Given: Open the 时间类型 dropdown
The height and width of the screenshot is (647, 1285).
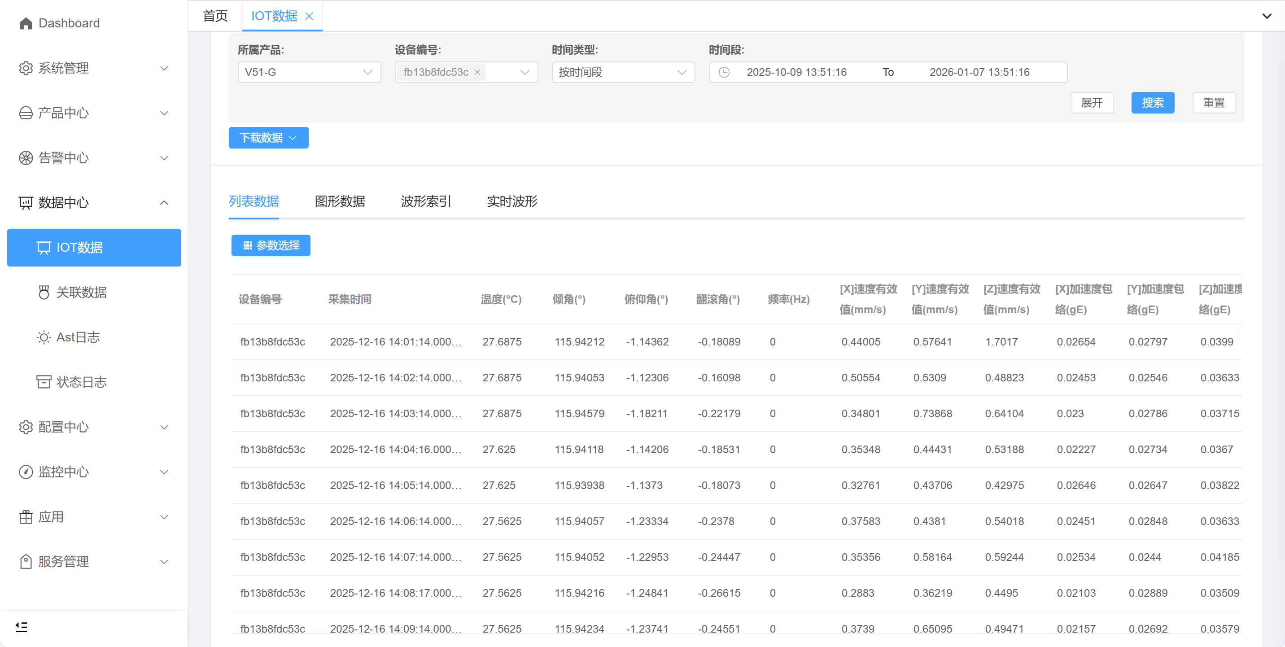Looking at the screenshot, I should point(623,72).
